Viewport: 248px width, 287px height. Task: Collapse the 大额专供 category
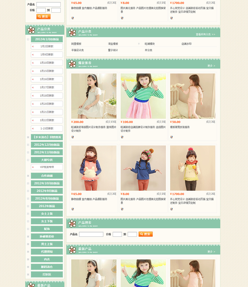click(x=28, y=160)
